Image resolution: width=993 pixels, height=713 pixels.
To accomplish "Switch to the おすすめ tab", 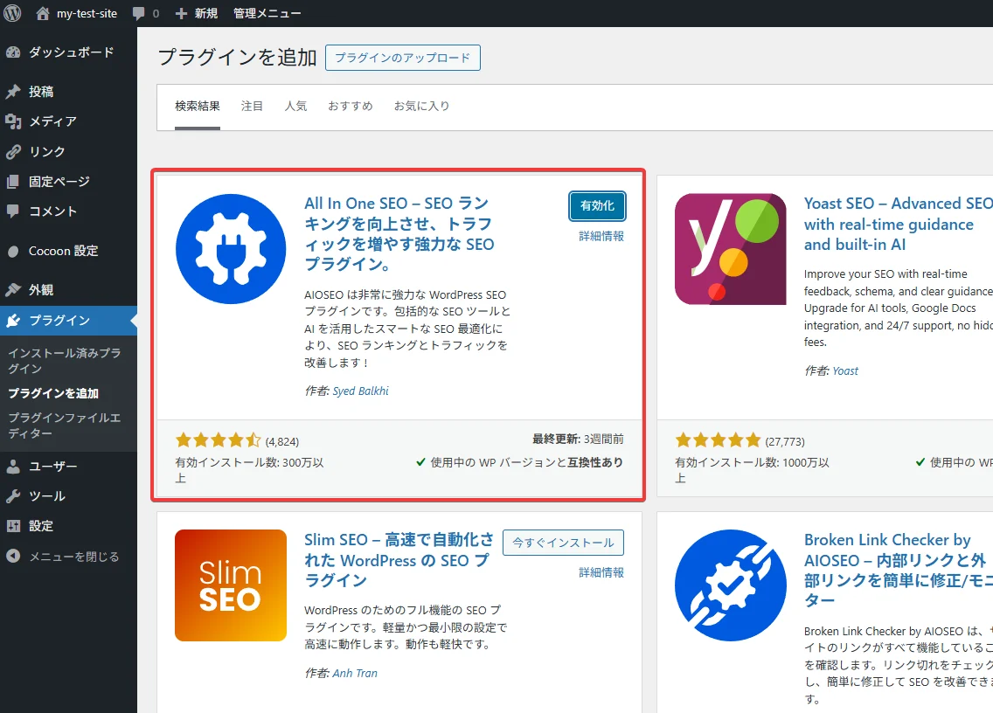I will click(x=351, y=107).
